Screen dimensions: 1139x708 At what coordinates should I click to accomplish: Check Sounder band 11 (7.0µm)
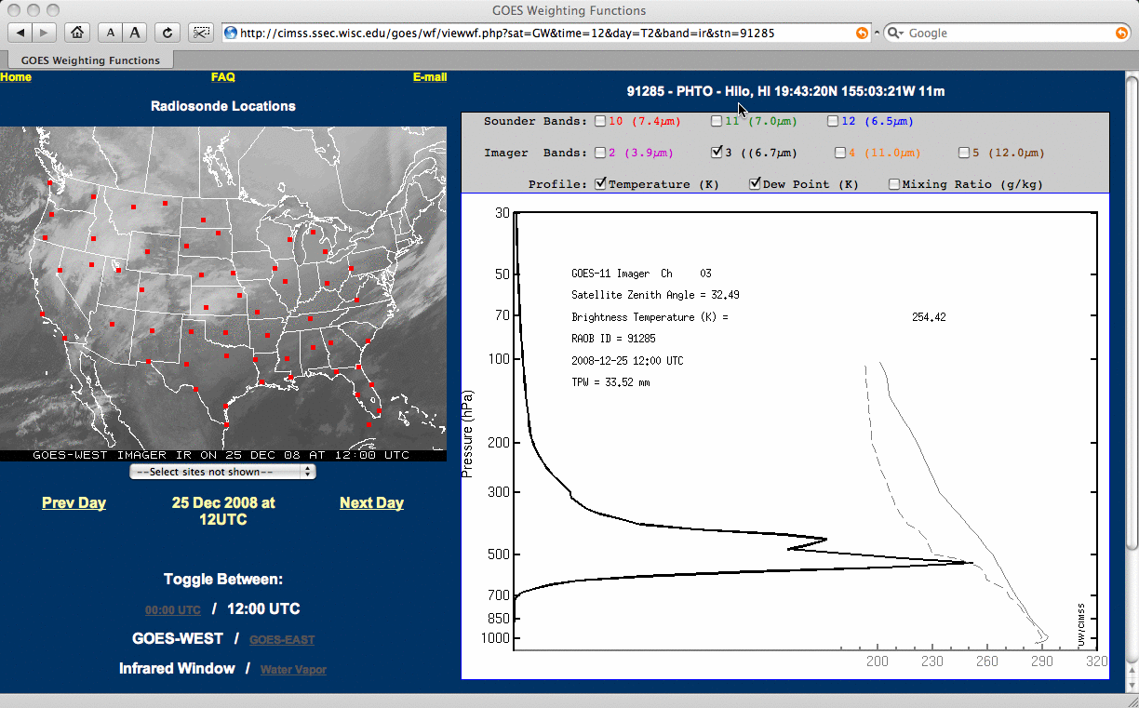(716, 121)
